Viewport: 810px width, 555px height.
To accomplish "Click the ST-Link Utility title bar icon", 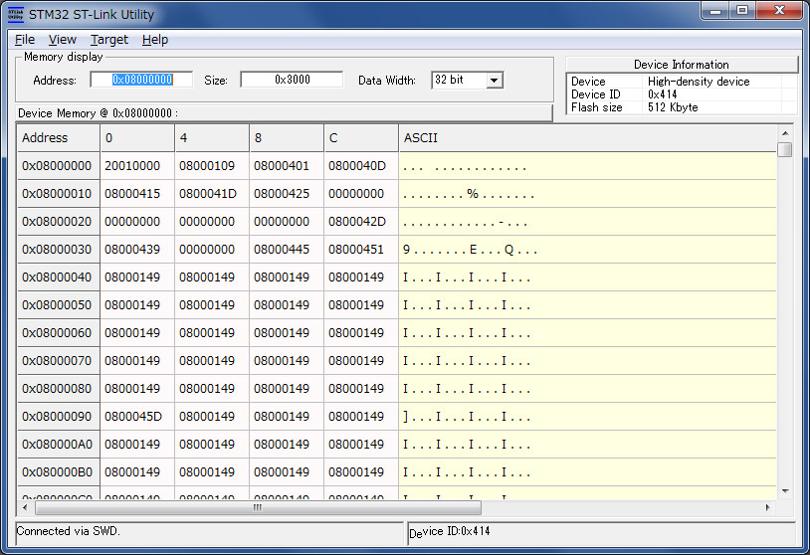I will point(15,14).
